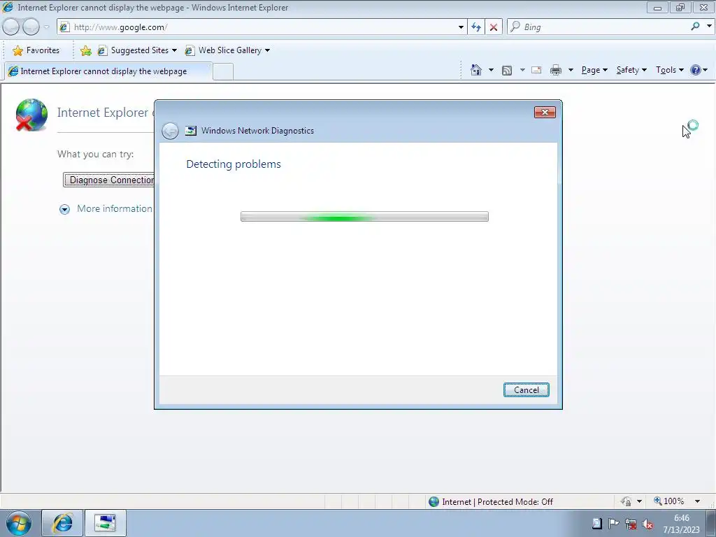The height and width of the screenshot is (537, 716).
Task: Click the Print icon
Action: pos(556,70)
